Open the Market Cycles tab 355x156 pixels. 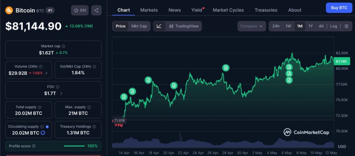point(228,10)
